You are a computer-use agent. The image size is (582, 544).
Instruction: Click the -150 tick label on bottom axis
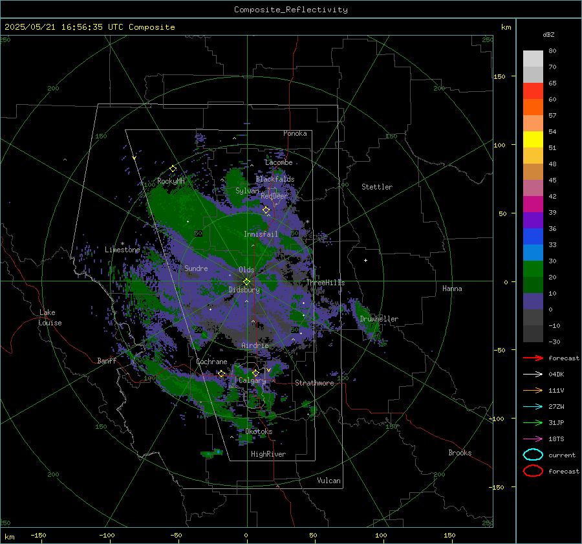pyautogui.click(x=38, y=535)
